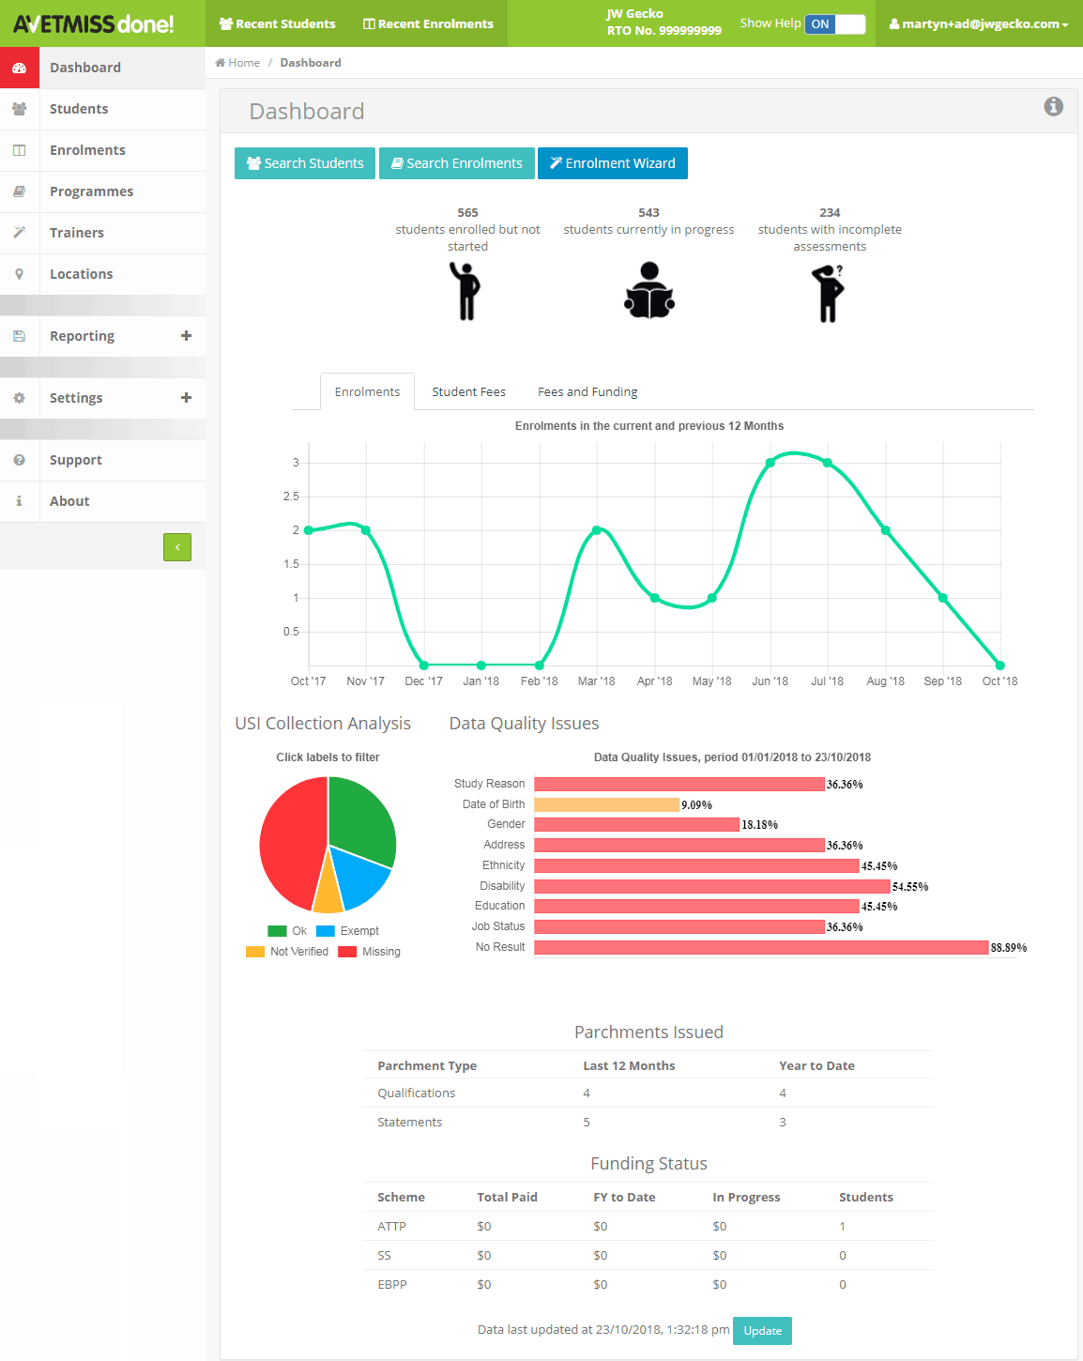Click the Trainers wand icon in sidebar
Viewport: 1083px width, 1361px height.
(x=19, y=233)
